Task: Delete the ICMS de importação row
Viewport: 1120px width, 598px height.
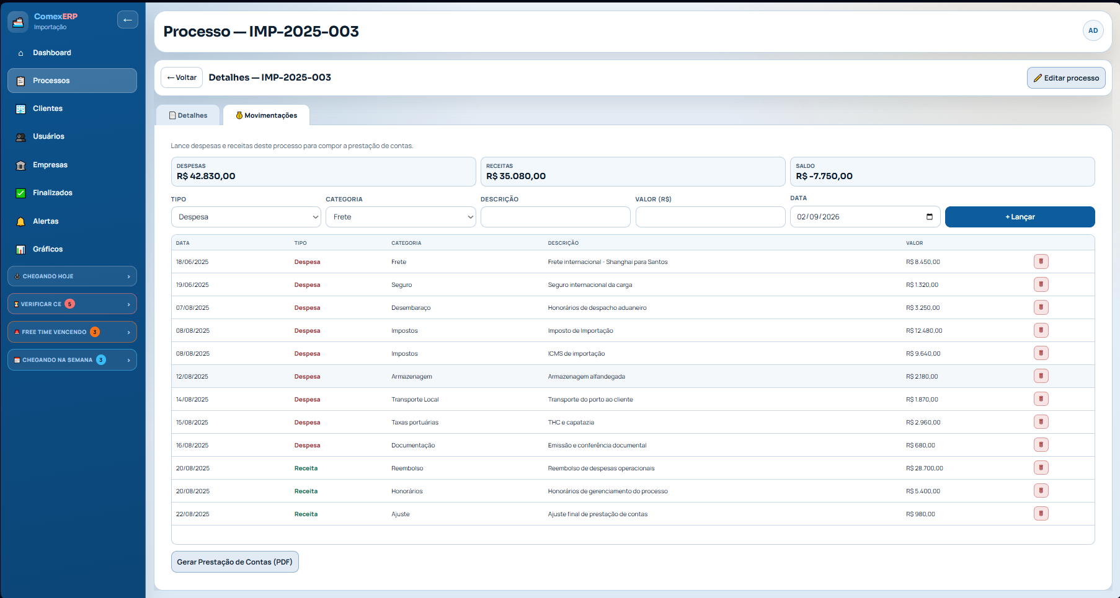Action: tap(1041, 353)
